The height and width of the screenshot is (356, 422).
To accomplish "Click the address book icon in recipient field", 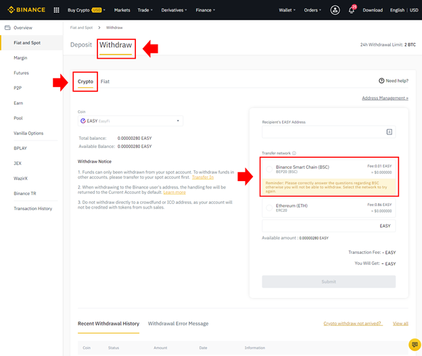I will pos(389,132).
